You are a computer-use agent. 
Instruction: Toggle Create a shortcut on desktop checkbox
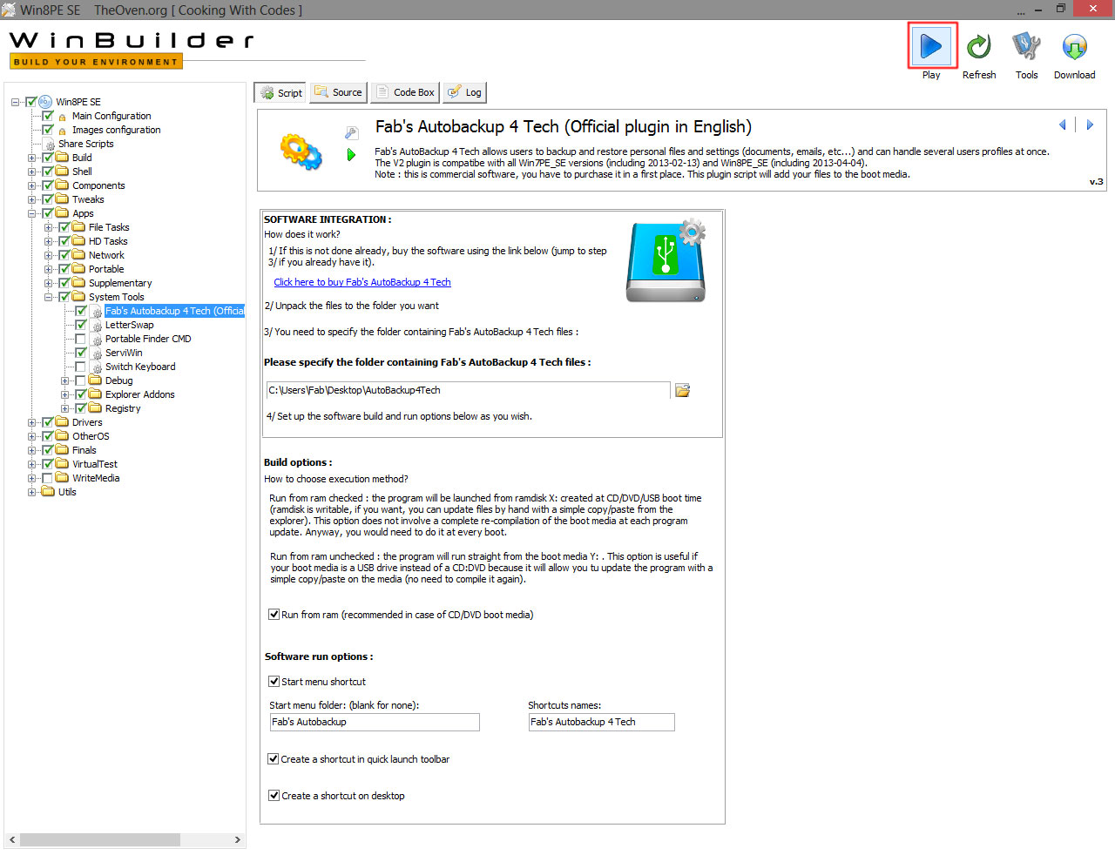274,796
